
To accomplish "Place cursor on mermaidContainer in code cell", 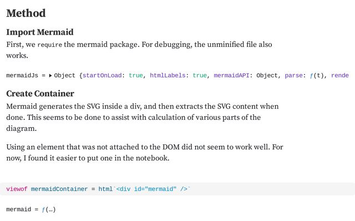I will (x=60, y=189).
